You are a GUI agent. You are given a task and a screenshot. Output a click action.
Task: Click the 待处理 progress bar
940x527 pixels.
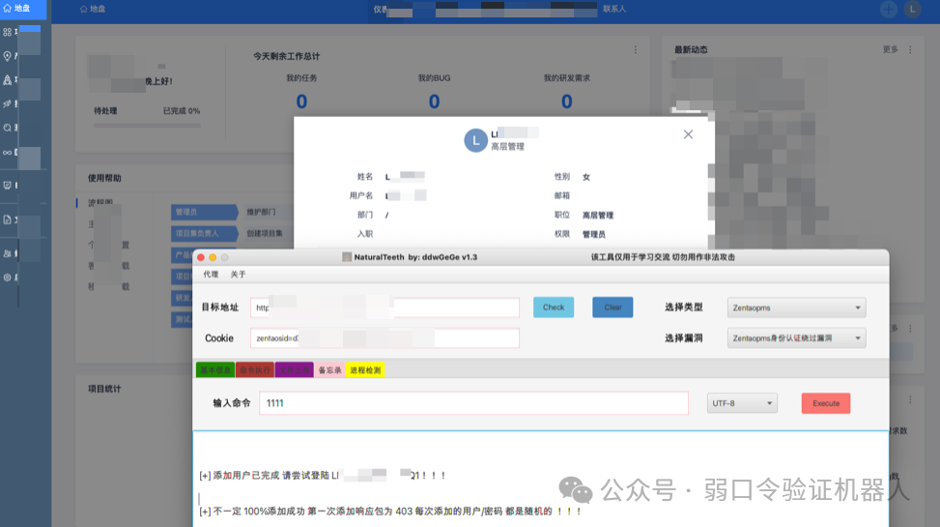coord(147,126)
